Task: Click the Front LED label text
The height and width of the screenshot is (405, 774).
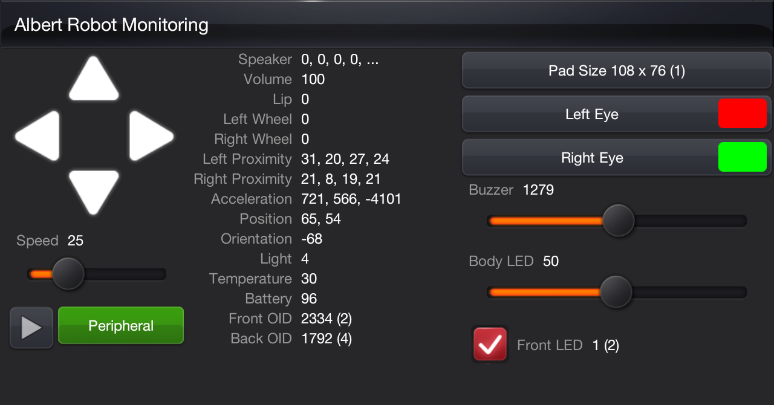Action: [549, 345]
